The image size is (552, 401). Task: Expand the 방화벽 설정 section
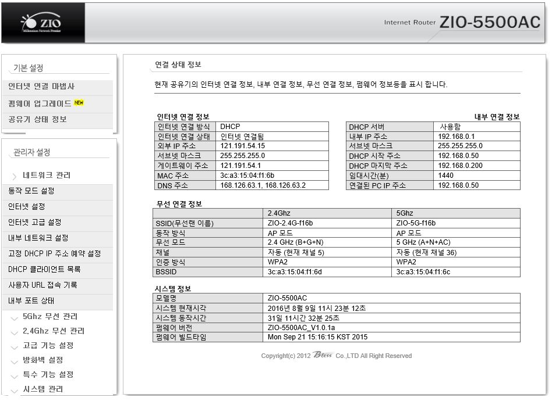pos(43,360)
